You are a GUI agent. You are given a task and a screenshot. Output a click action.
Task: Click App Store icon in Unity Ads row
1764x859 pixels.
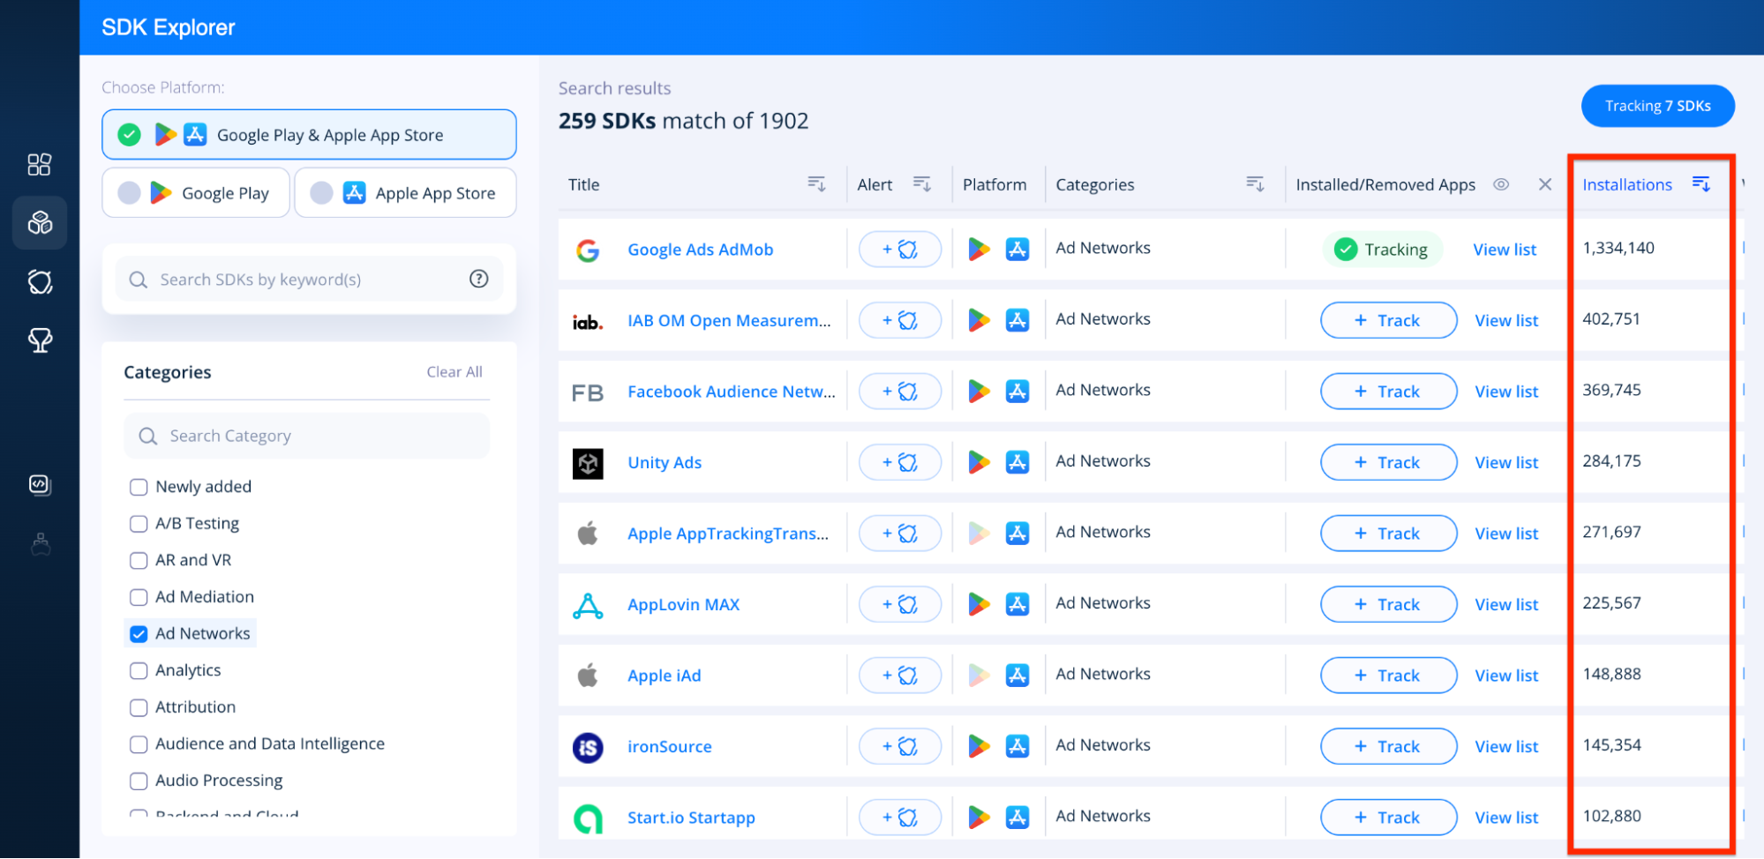1017,462
